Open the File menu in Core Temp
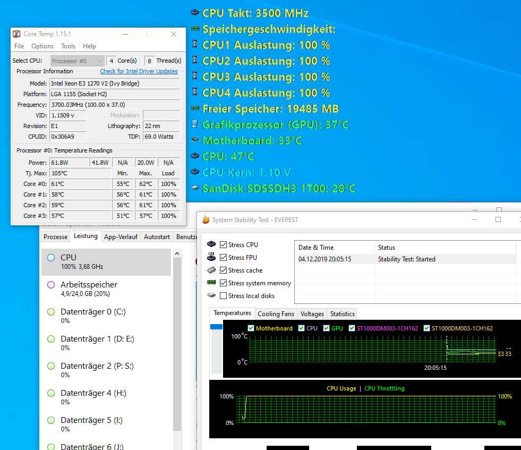521x450 pixels. (x=19, y=46)
